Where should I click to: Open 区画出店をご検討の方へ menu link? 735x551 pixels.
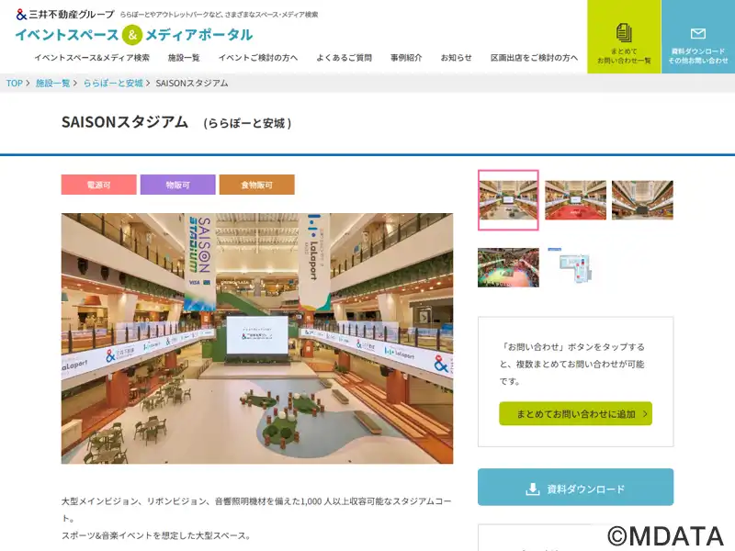534,58
